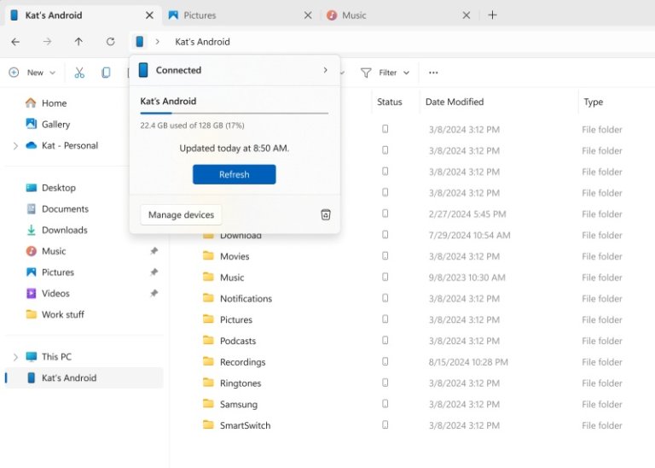Click date 9/8/2023 10:30 AM
The width and height of the screenshot is (655, 468).
pyautogui.click(x=467, y=278)
